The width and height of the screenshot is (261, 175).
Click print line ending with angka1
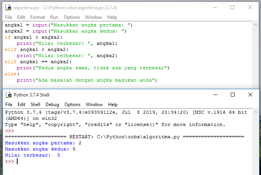(x=67, y=44)
